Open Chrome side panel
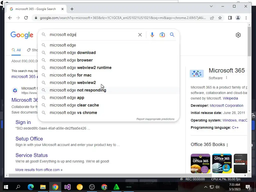 point(230,18)
